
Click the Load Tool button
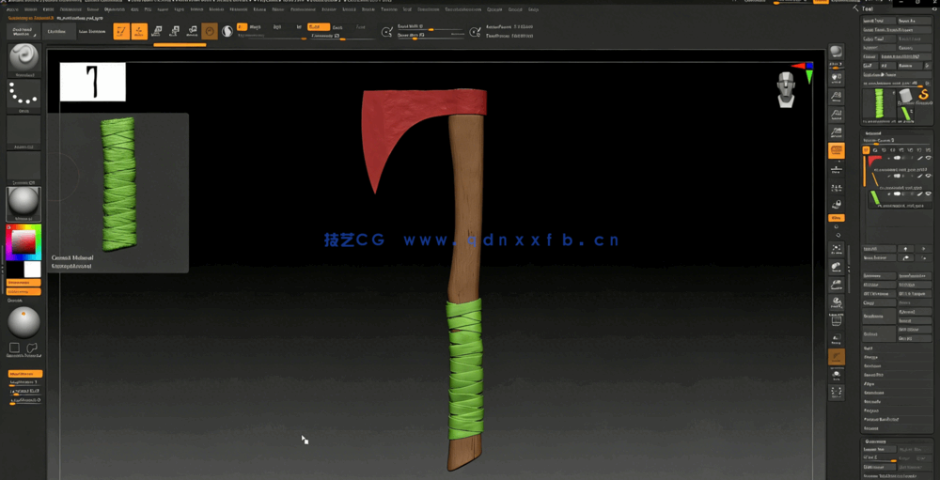874,20
